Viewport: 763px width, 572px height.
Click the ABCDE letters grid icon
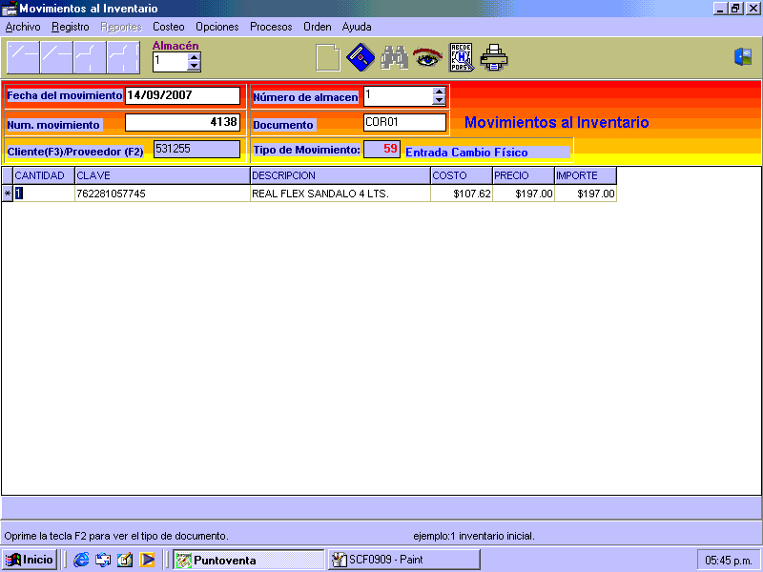pyautogui.click(x=462, y=58)
